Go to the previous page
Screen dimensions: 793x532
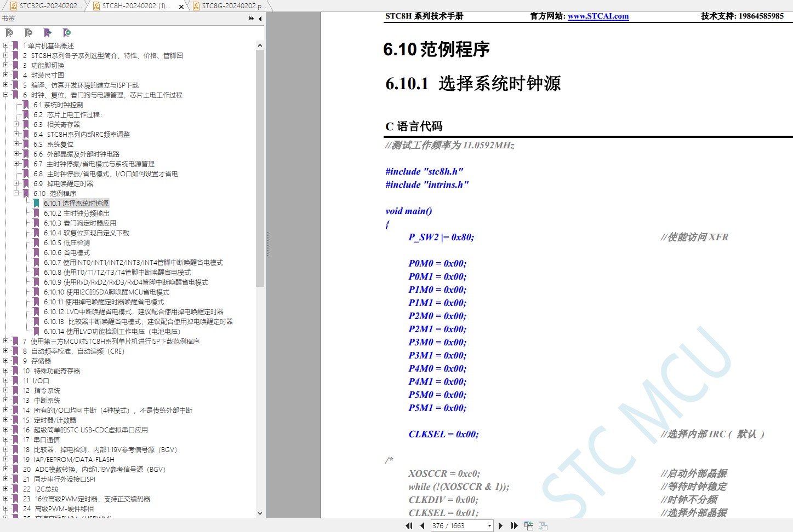click(x=422, y=525)
